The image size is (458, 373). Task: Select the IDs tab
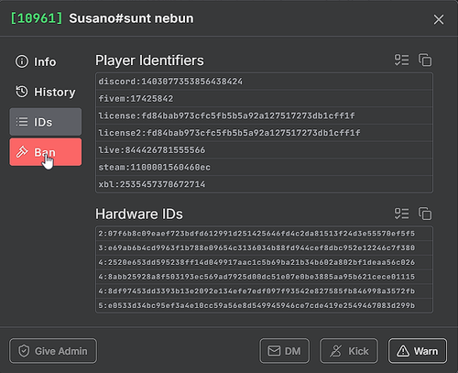point(45,122)
